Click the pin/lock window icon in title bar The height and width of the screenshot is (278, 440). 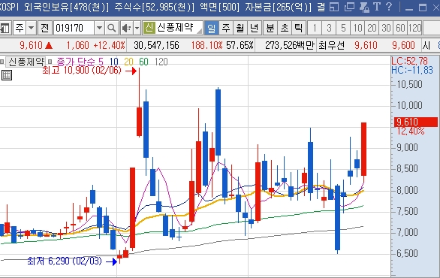click(364, 7)
